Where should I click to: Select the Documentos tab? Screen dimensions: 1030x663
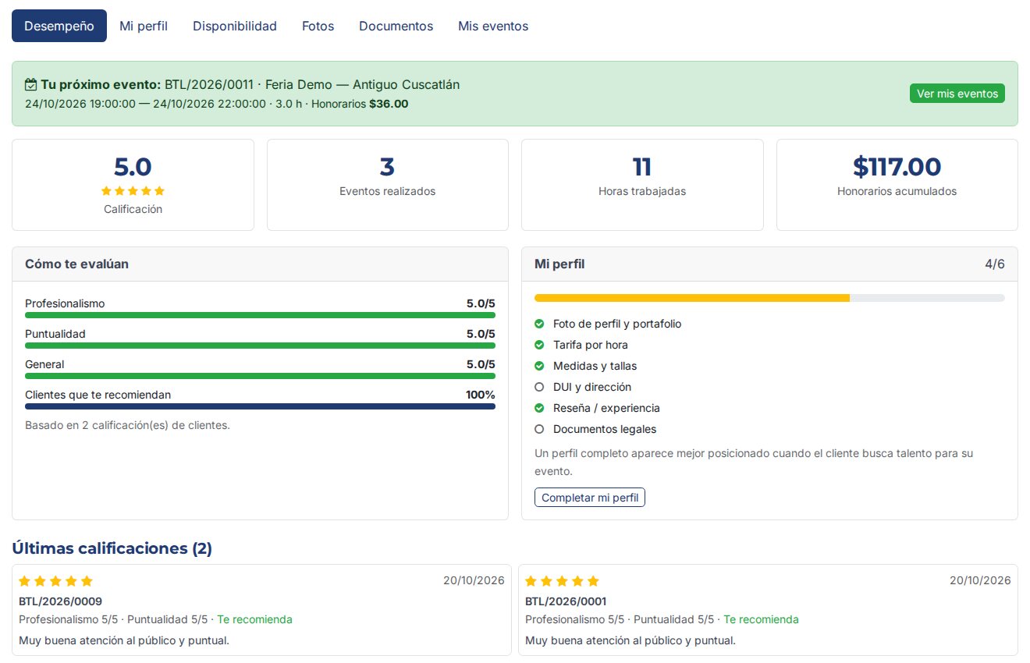tap(396, 26)
